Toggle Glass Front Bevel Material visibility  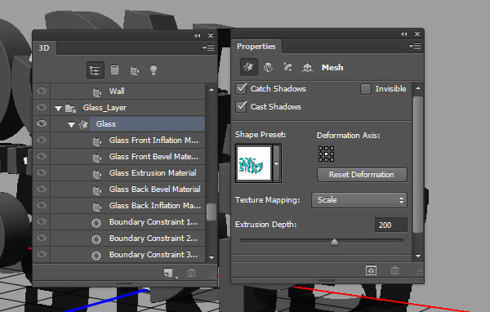click(x=42, y=156)
